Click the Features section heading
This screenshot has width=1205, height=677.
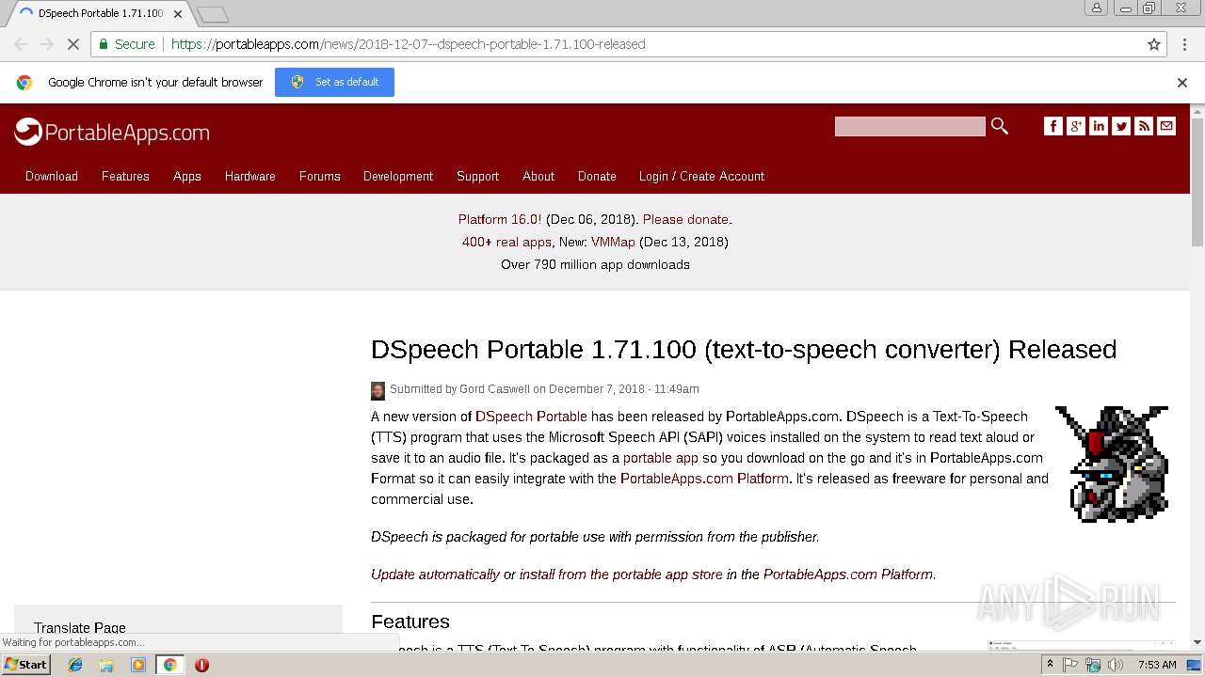point(410,622)
